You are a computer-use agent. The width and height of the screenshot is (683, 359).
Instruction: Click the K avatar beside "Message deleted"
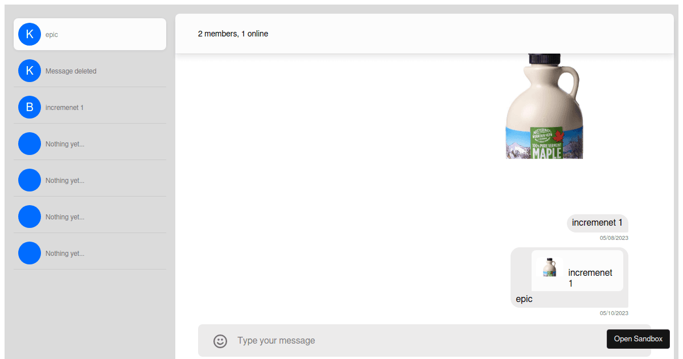30,71
